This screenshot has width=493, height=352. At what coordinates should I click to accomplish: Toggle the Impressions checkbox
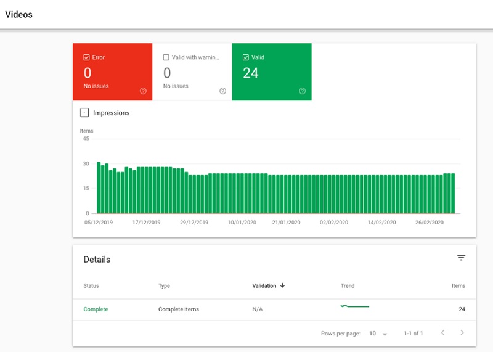tap(84, 113)
